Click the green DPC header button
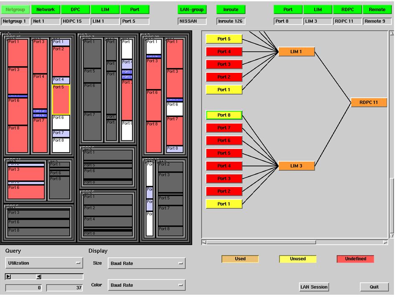Screen dimensions: 401x301 (x=76, y=10)
